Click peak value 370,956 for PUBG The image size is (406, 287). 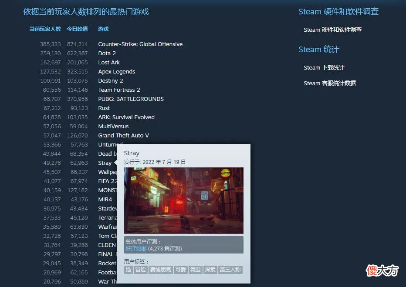click(x=78, y=99)
